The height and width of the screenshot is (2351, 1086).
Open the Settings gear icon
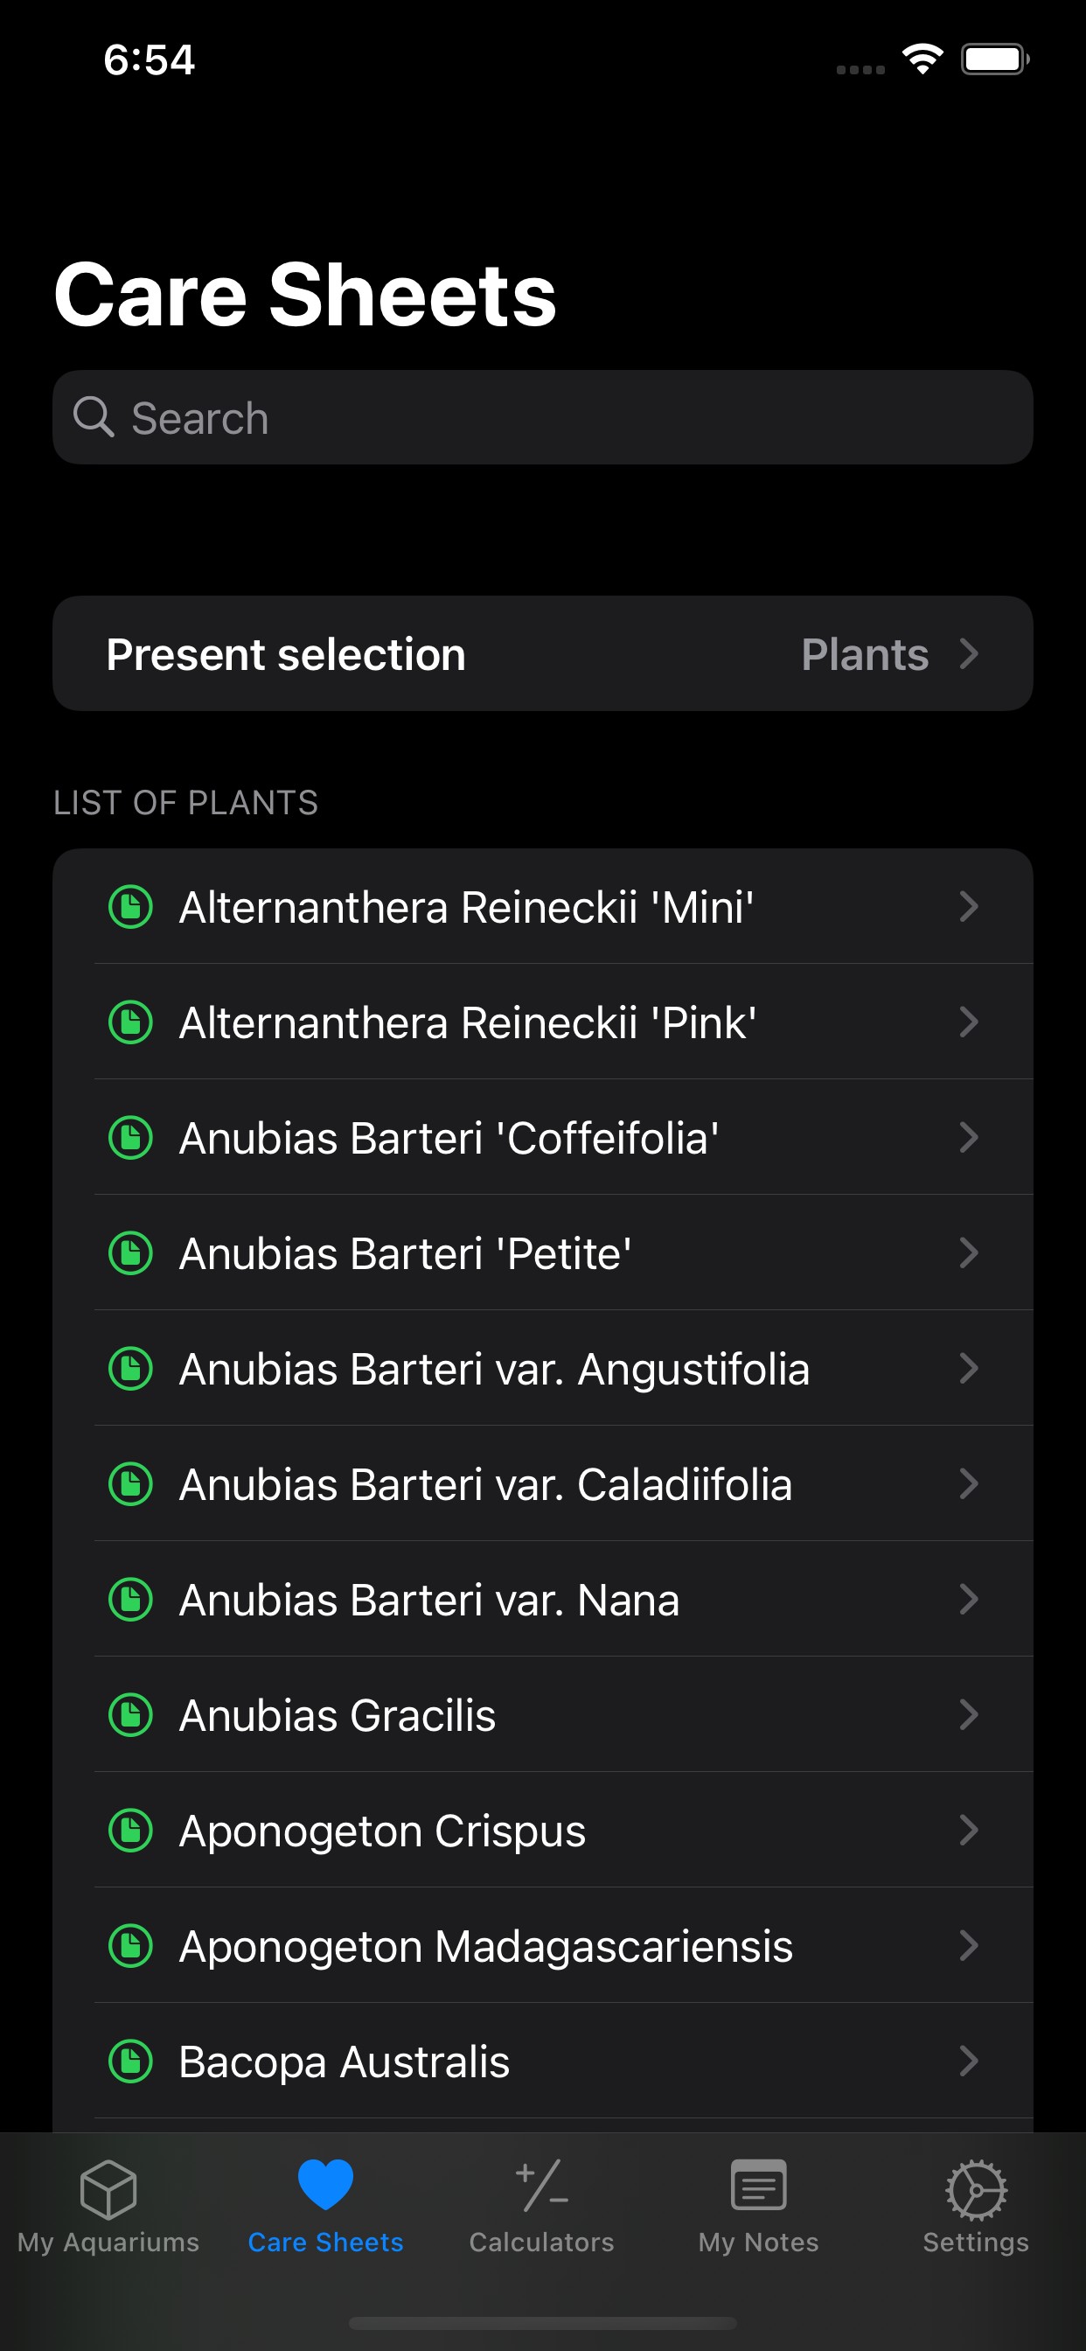click(976, 2187)
